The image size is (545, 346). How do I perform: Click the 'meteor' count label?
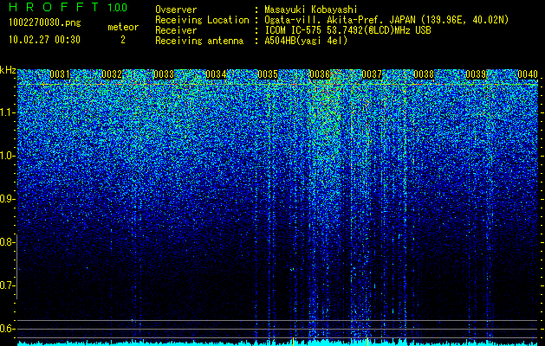pyautogui.click(x=123, y=27)
